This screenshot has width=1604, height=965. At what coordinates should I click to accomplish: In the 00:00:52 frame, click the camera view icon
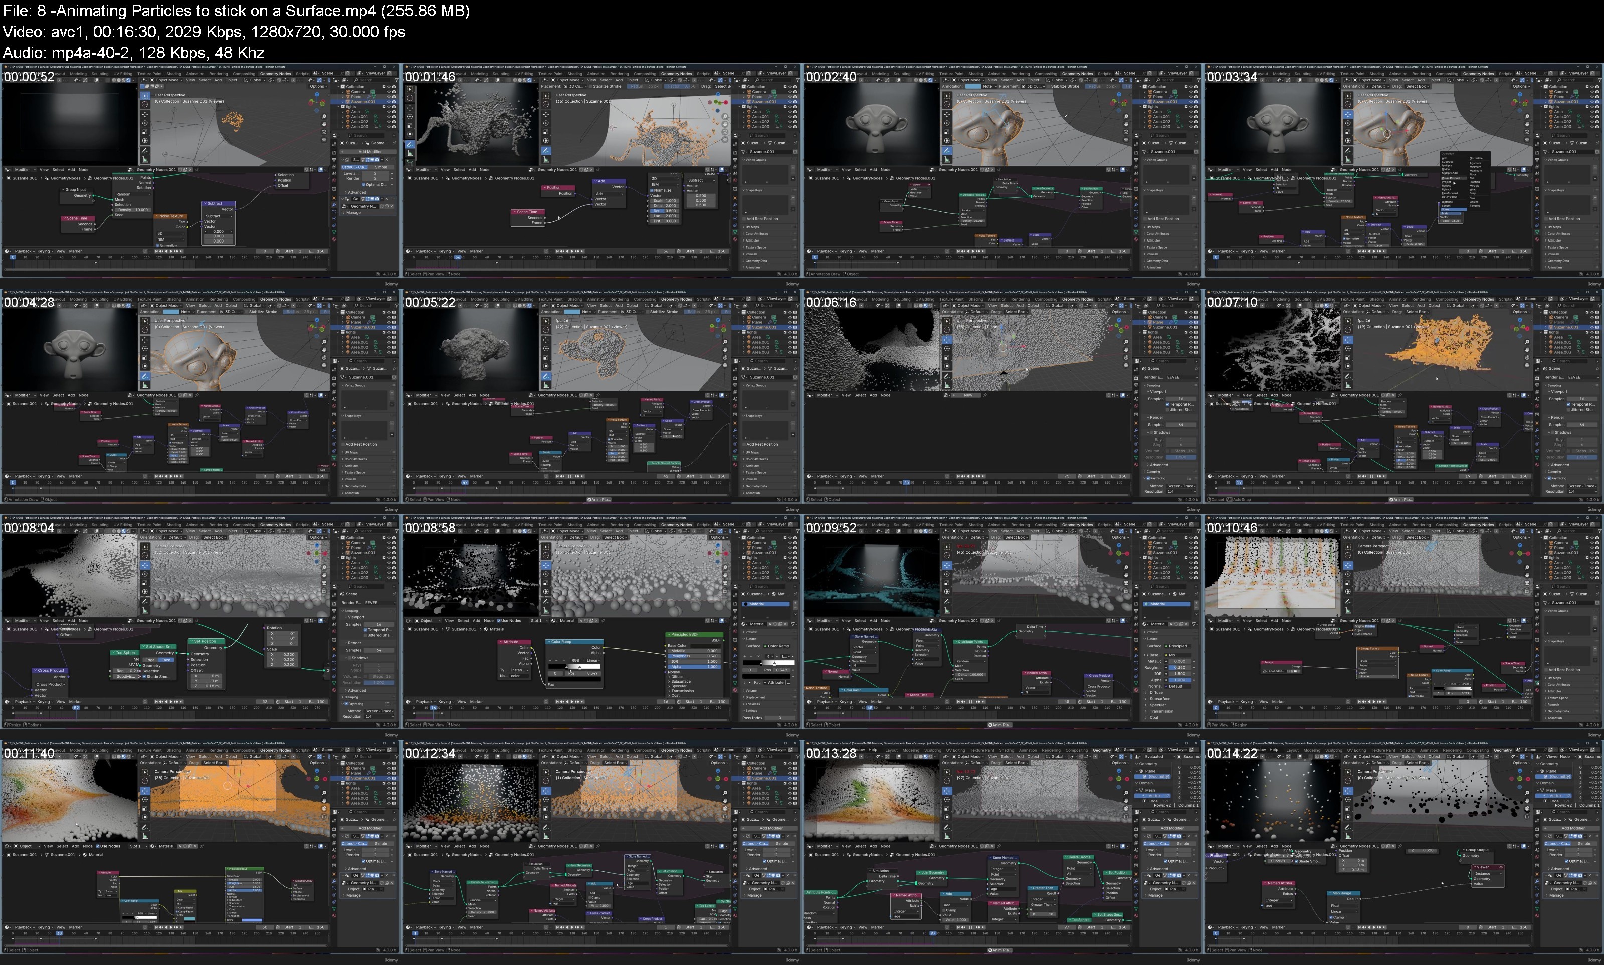(x=324, y=132)
